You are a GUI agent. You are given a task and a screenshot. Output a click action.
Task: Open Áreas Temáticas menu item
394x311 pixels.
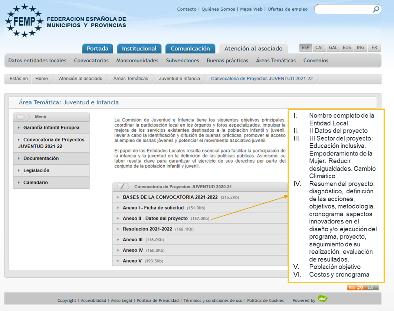[276, 60]
